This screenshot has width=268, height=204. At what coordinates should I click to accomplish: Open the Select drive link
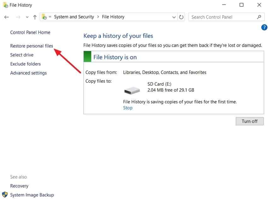22,55
